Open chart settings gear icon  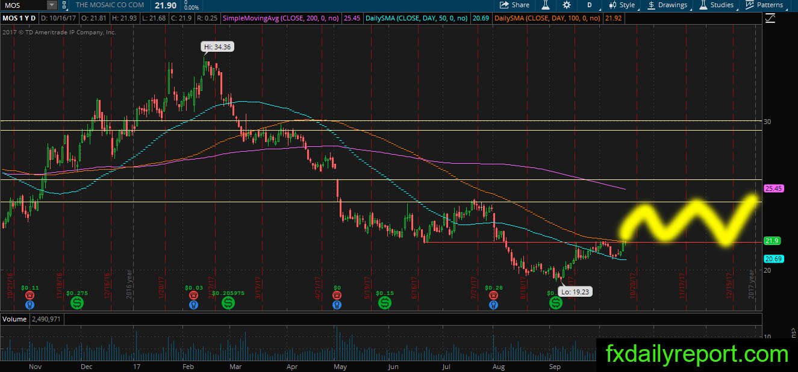[x=566, y=5]
